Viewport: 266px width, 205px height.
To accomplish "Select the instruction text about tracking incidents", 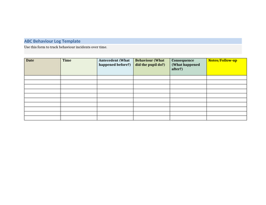I will coord(65,47).
